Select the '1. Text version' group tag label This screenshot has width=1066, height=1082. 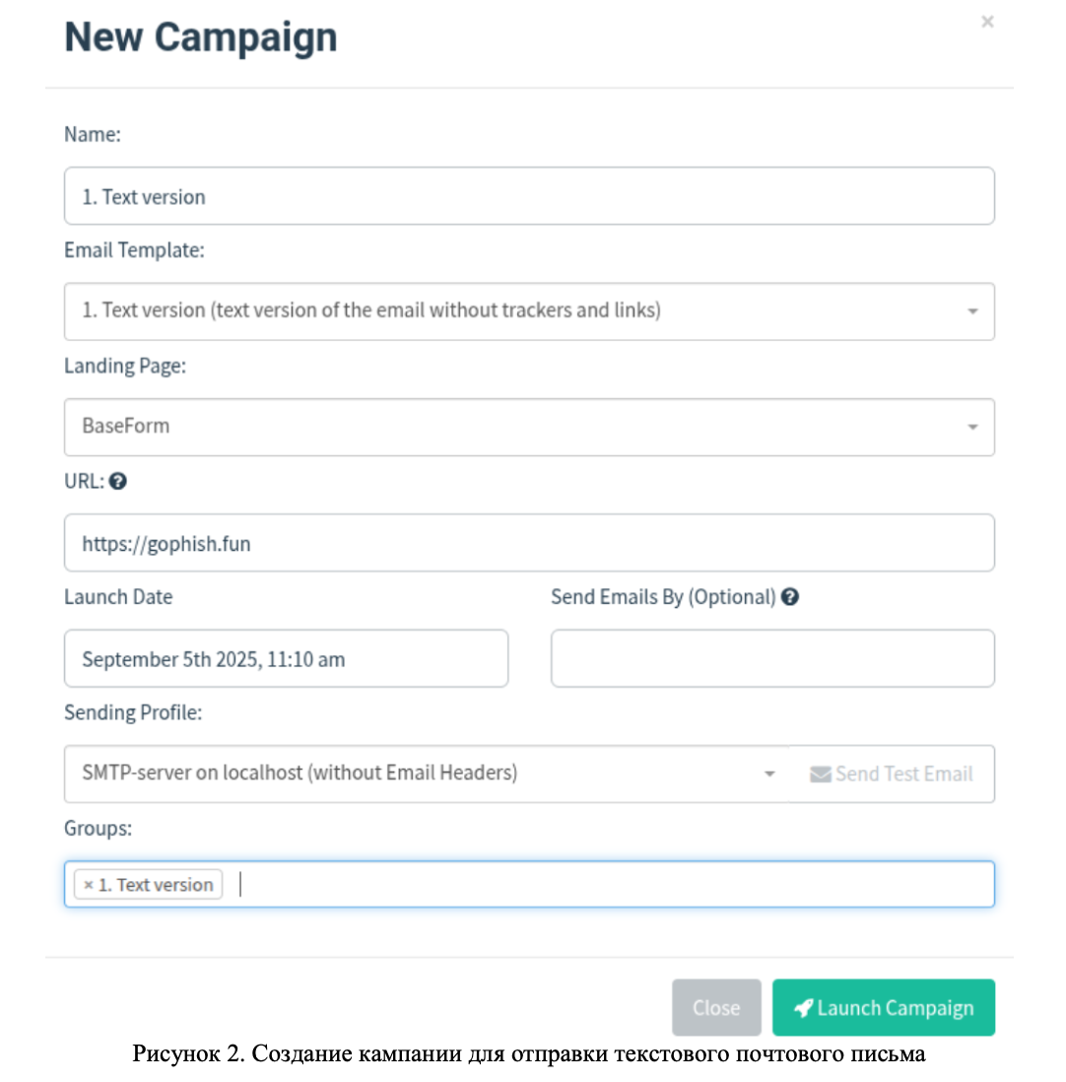(156, 885)
